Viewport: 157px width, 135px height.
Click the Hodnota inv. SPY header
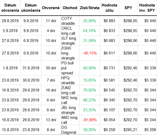pyautogui.click(x=147, y=8)
